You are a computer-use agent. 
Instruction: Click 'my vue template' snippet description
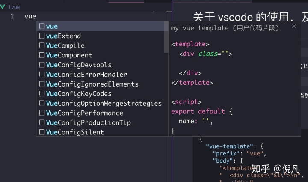coord(225,28)
